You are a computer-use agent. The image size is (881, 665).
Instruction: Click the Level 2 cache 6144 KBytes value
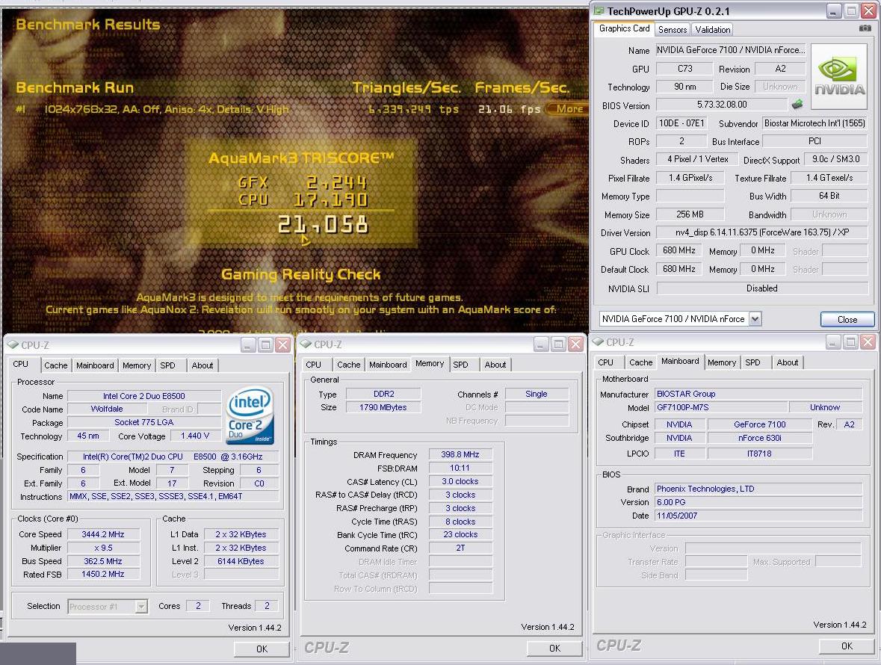pyautogui.click(x=241, y=561)
